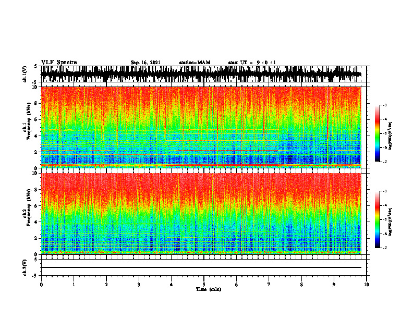Viewport: 413px width, 319px height.
Task: Click the "Time (min)" x-axis label
Action: click(209, 289)
